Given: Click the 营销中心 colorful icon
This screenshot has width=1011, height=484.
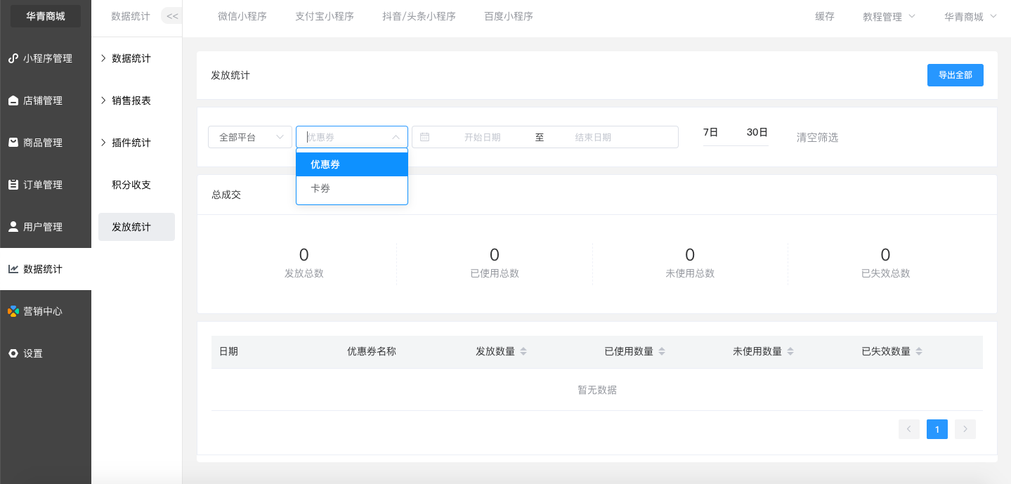Looking at the screenshot, I should 13,311.
